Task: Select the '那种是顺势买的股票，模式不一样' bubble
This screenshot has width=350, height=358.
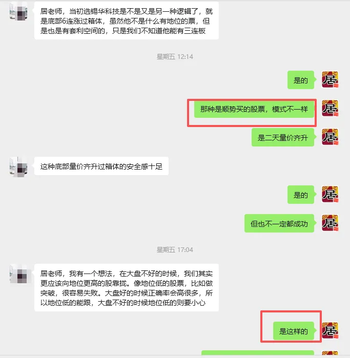Action: [255, 109]
